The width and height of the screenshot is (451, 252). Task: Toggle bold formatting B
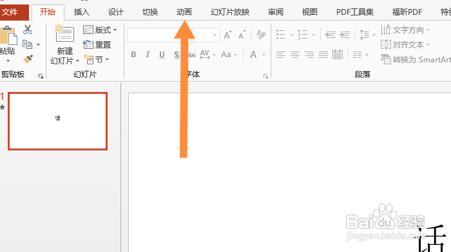pyautogui.click(x=133, y=55)
